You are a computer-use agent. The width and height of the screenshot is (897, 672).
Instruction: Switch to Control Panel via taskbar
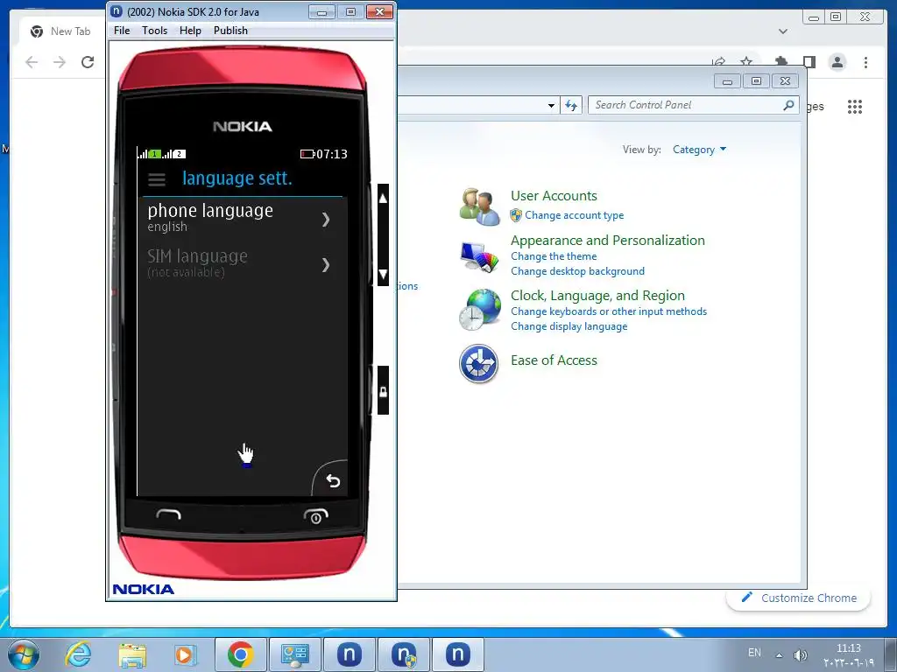click(x=295, y=654)
